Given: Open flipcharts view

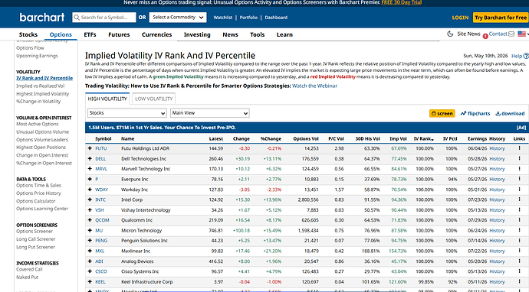Looking at the screenshot, I should (475, 113).
